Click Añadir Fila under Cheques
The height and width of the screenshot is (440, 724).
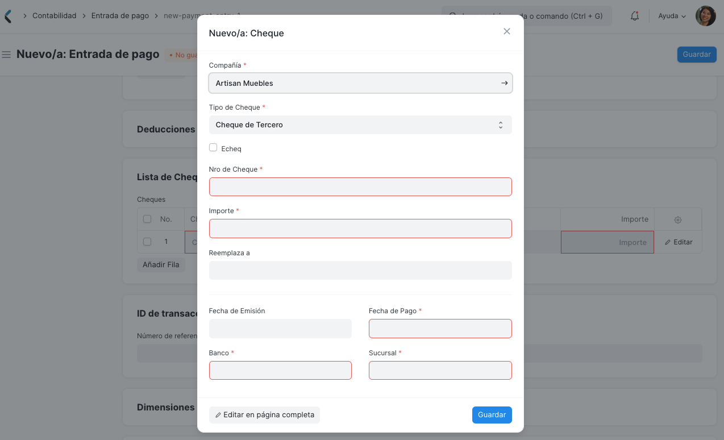(161, 265)
